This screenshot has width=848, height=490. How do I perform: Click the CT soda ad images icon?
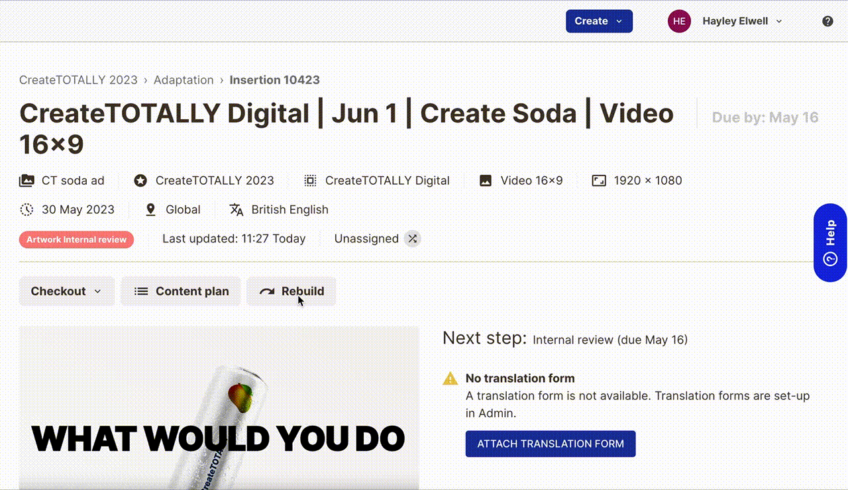coord(26,180)
